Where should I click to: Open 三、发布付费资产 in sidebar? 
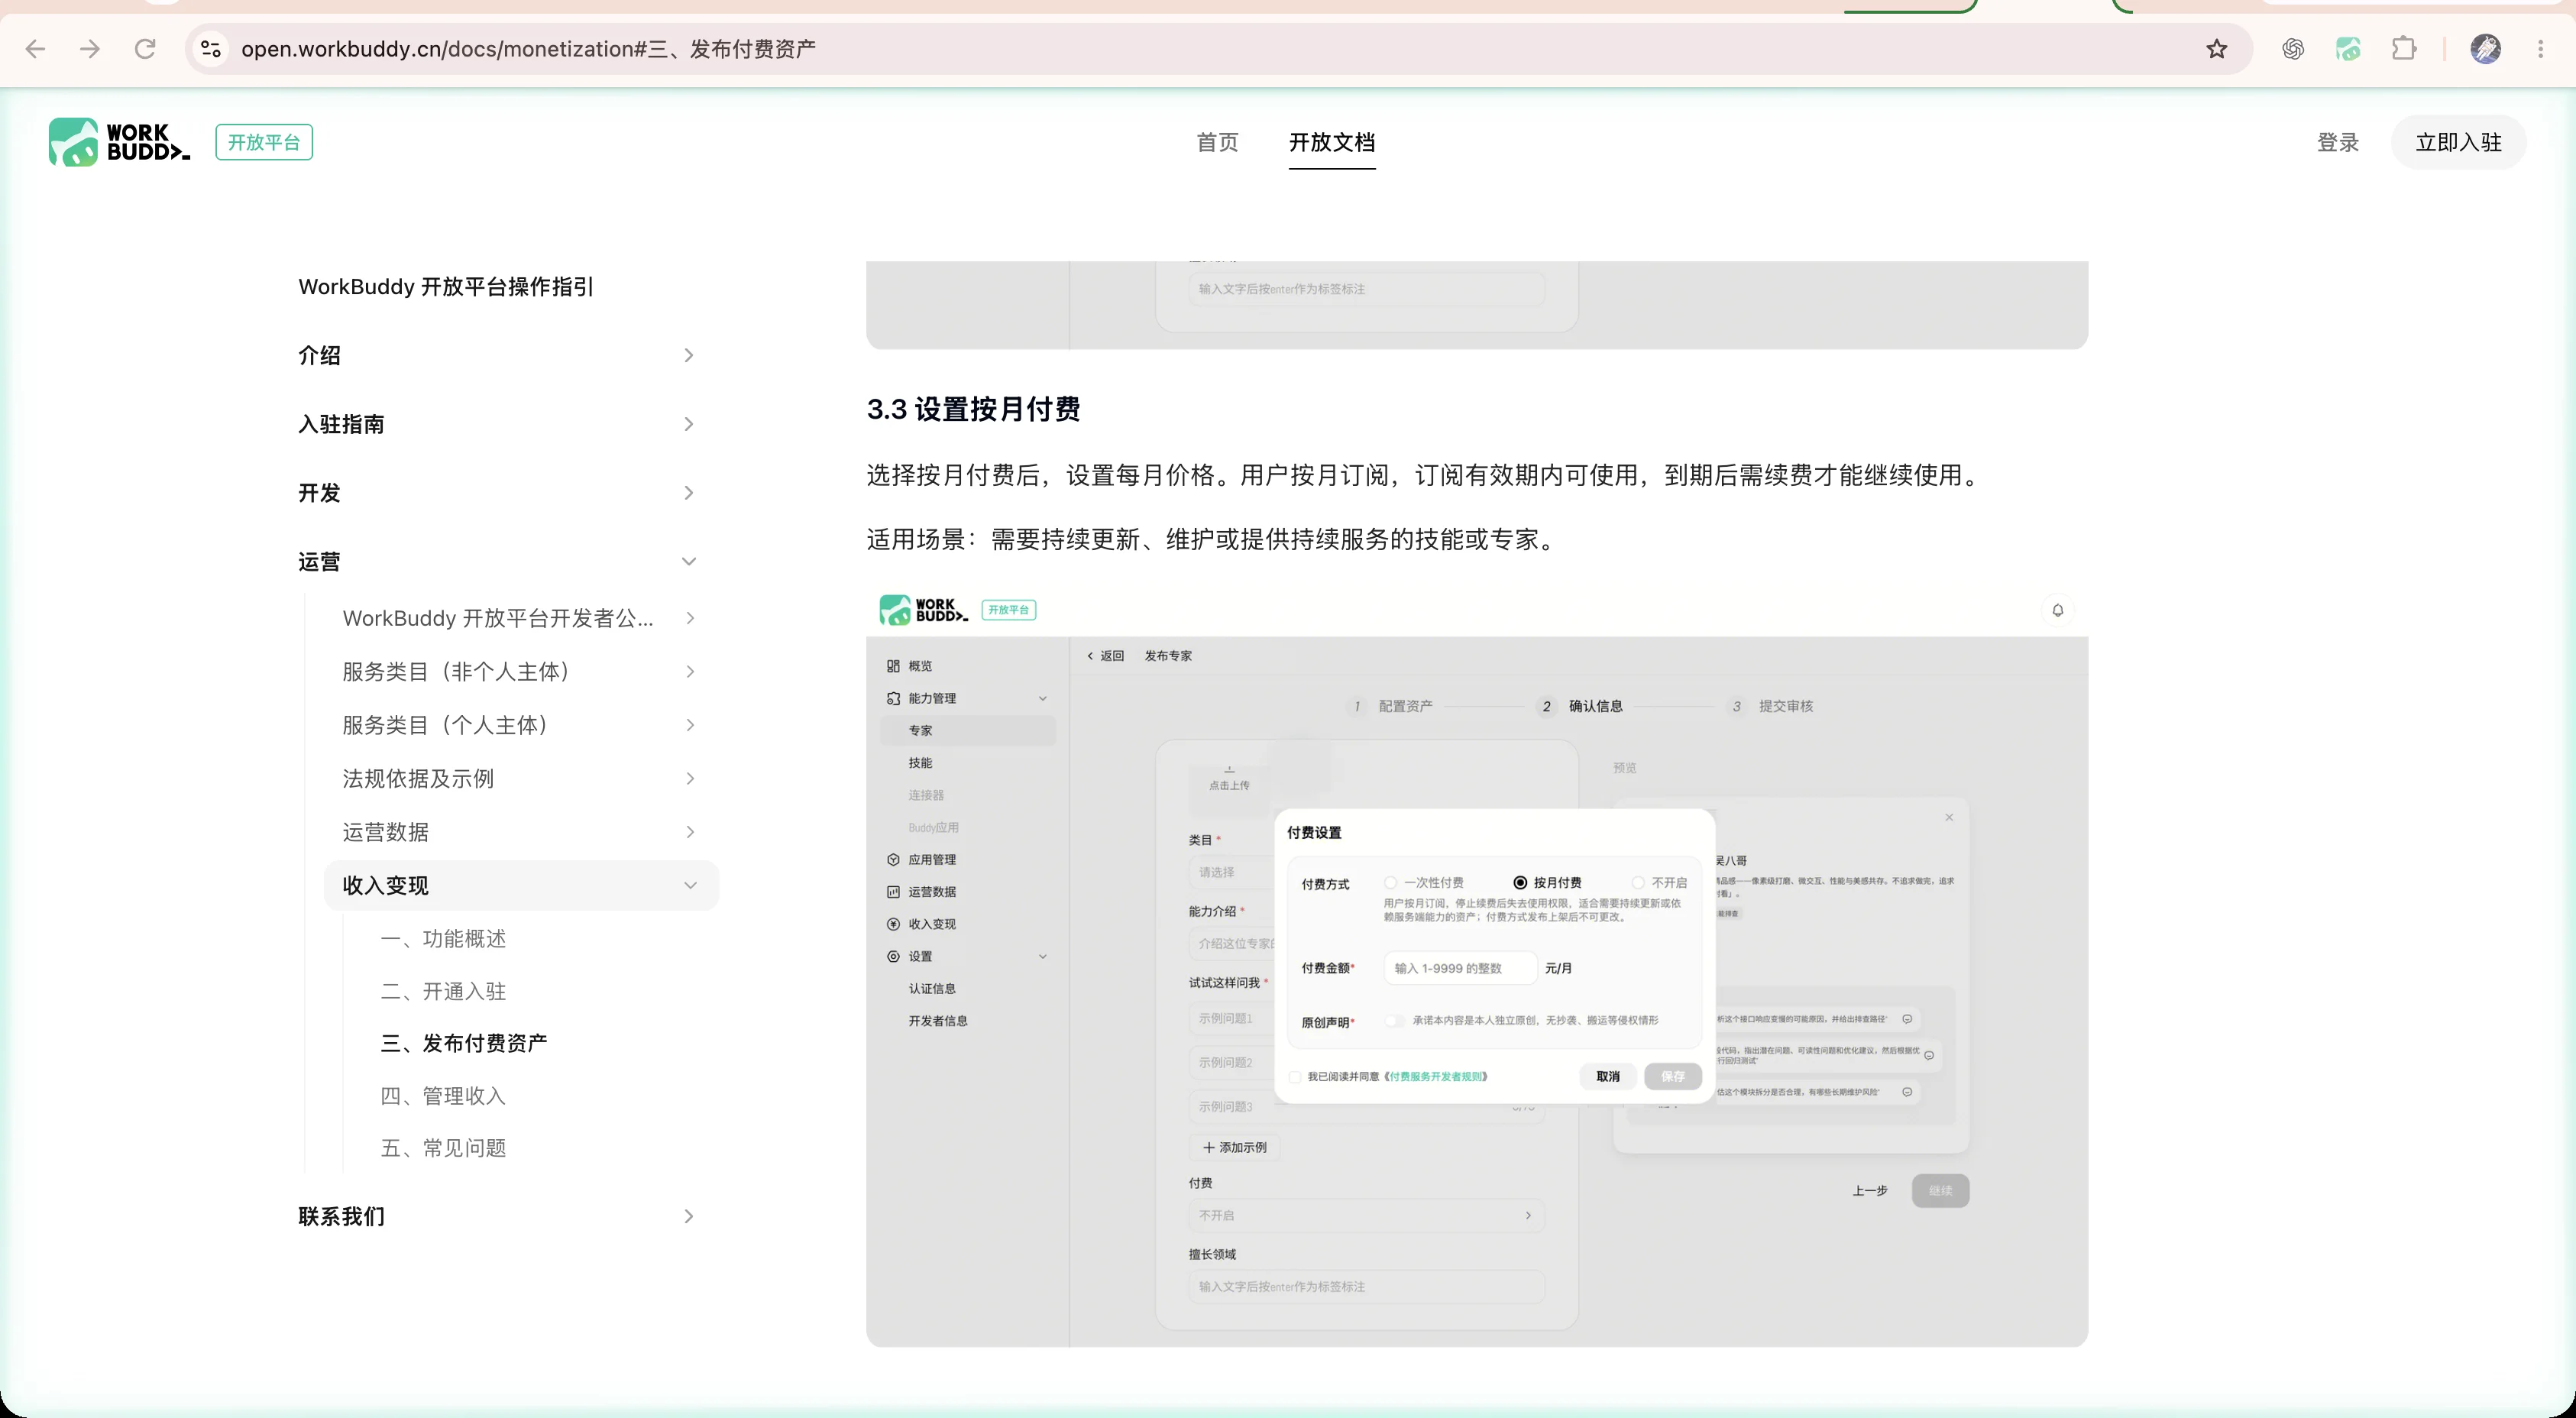[x=464, y=1043]
